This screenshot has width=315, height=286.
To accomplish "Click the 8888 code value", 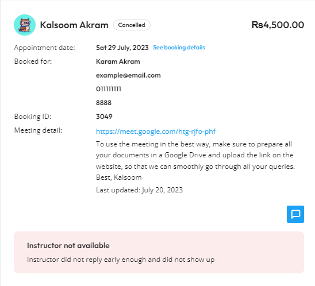I will (x=103, y=103).
